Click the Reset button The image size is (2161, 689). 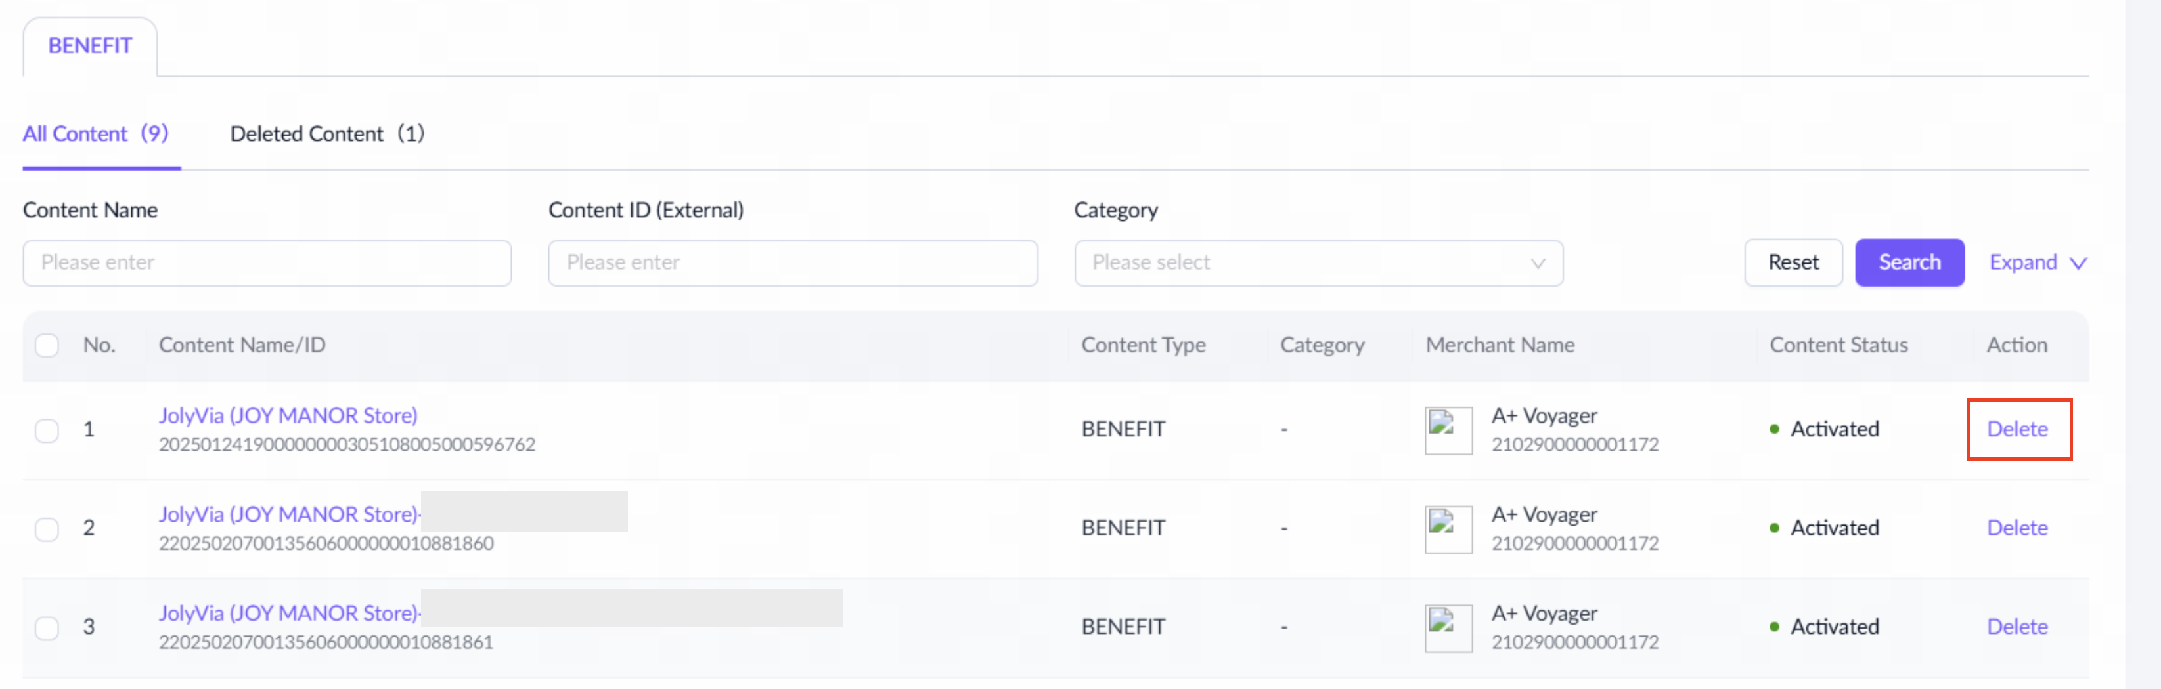(1793, 263)
